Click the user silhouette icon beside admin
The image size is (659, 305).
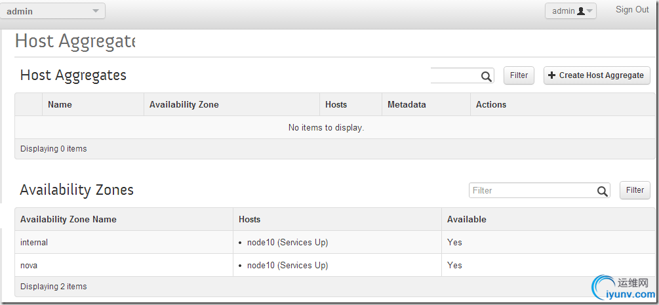coord(581,11)
